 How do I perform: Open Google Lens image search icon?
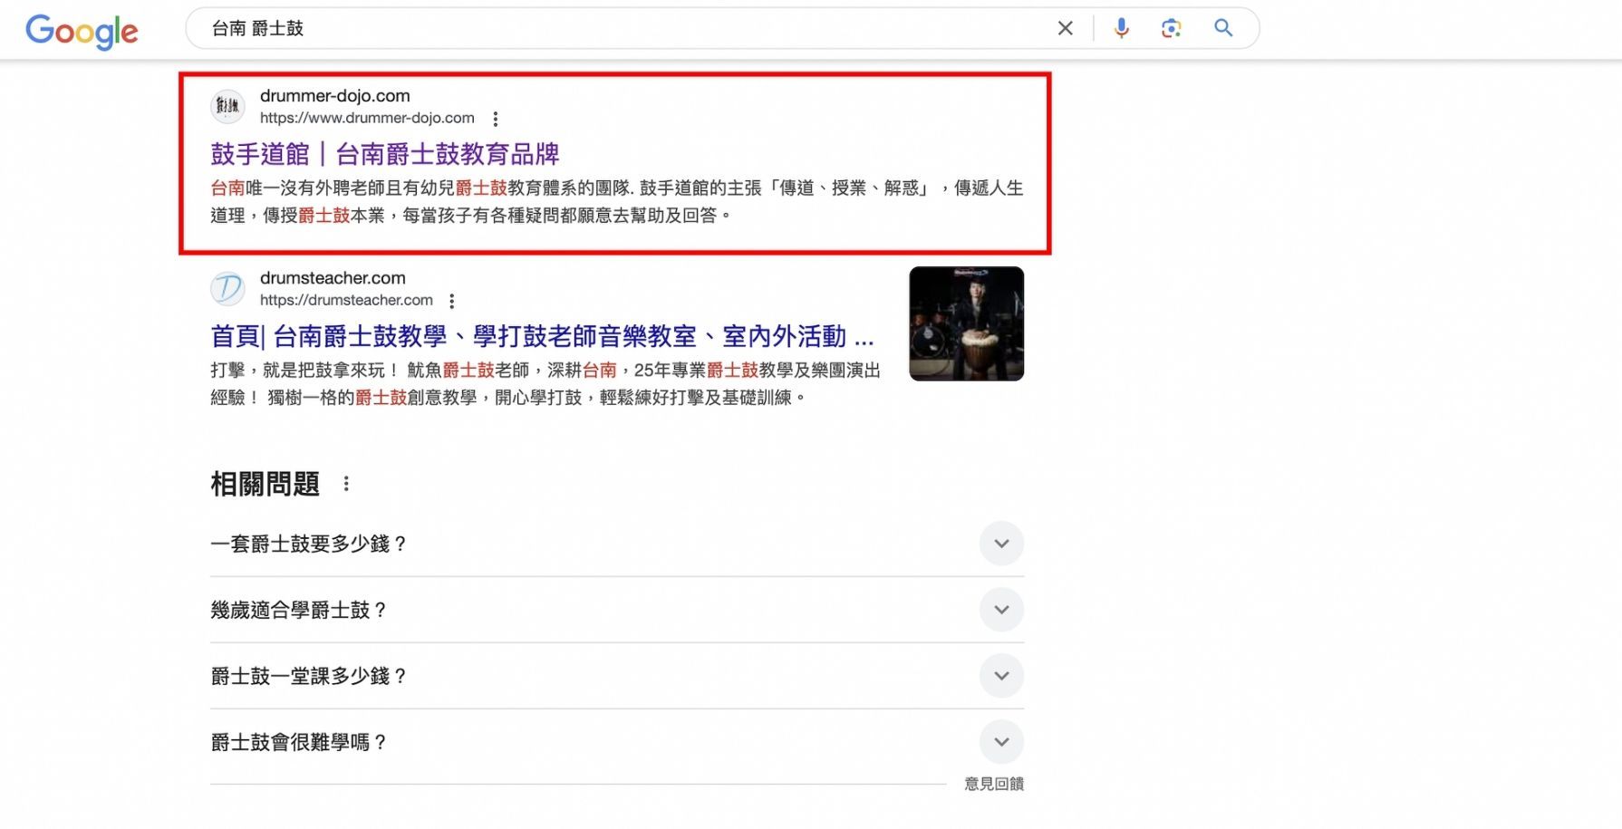tap(1171, 28)
